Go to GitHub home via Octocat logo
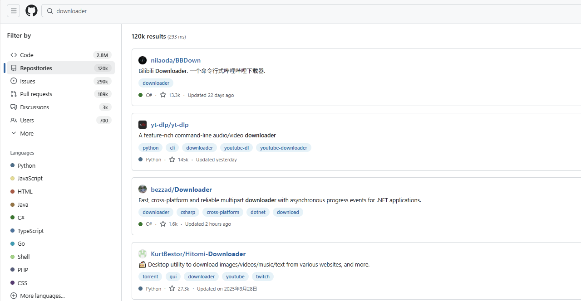The image size is (581, 301). pyautogui.click(x=31, y=11)
